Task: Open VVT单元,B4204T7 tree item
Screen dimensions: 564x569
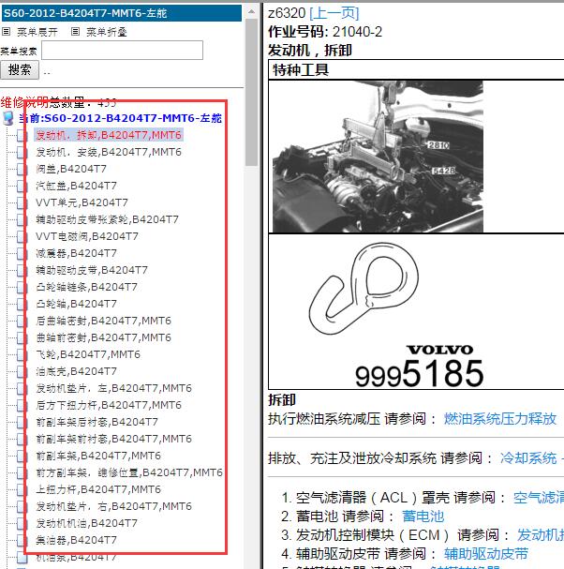Action: point(82,202)
